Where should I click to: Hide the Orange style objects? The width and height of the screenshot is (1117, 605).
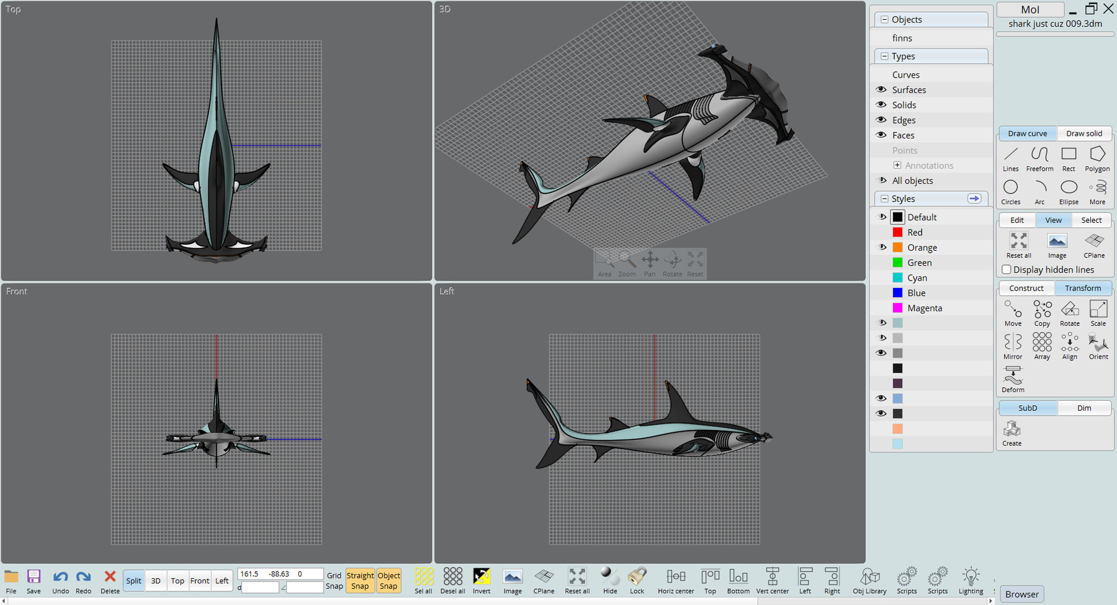coord(881,247)
